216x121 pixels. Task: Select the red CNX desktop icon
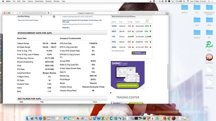209,57
